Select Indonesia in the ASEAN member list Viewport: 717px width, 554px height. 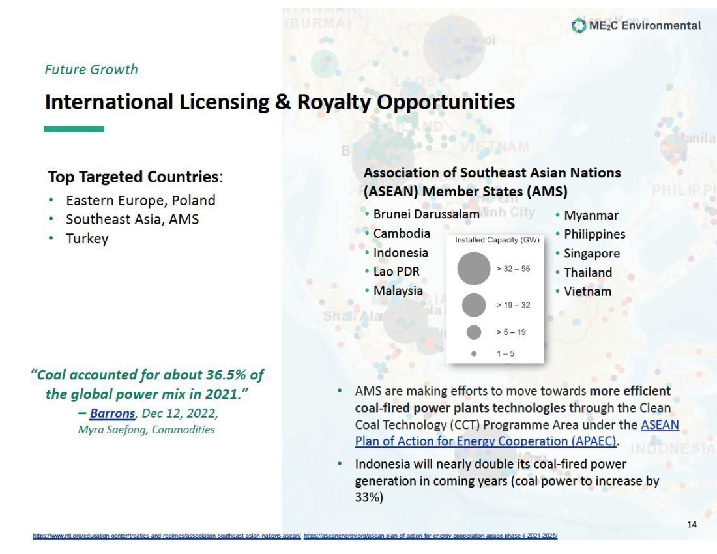click(x=400, y=253)
